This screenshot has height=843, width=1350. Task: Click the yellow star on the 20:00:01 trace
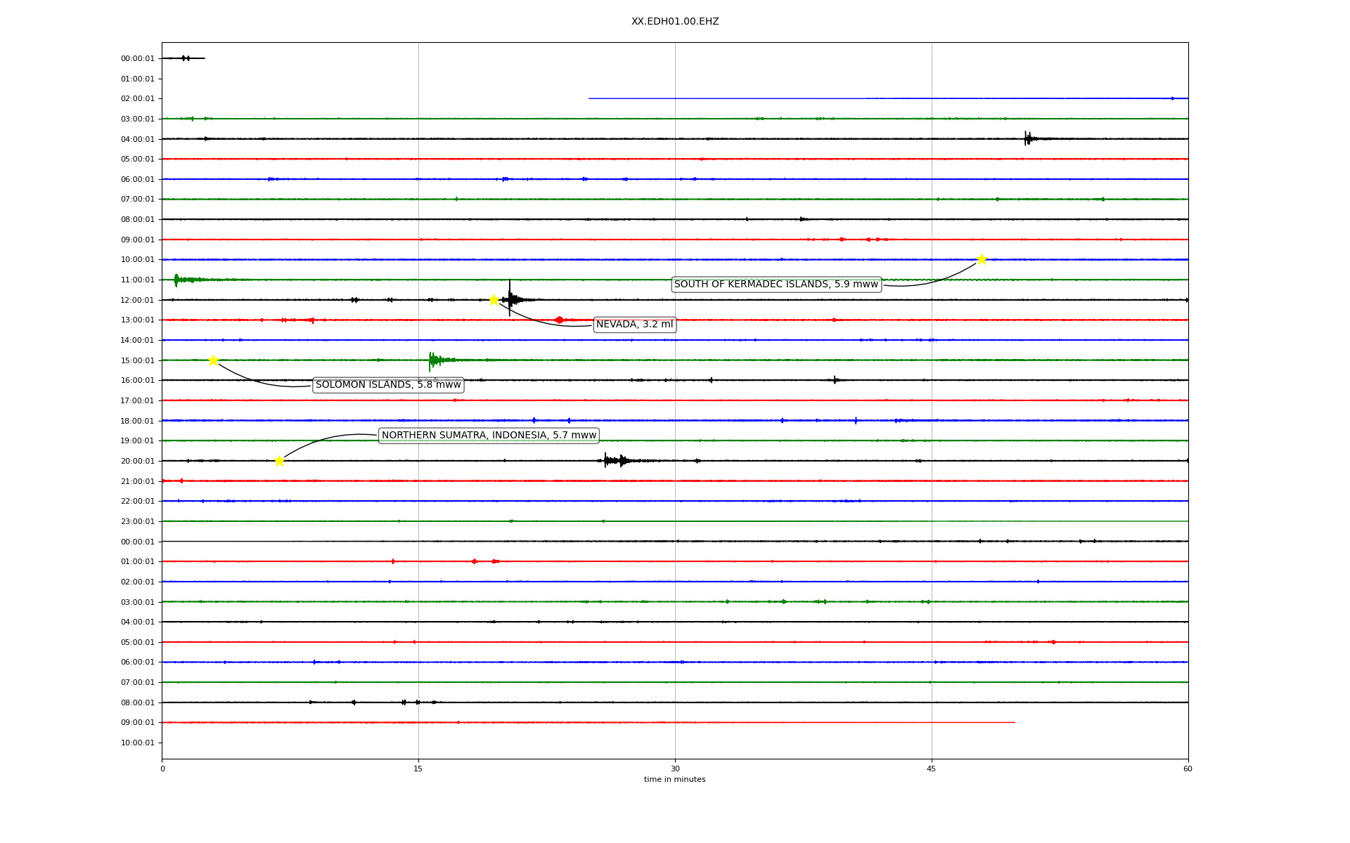(279, 461)
